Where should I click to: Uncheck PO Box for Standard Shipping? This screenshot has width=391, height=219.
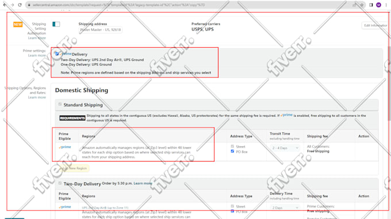[232, 151]
